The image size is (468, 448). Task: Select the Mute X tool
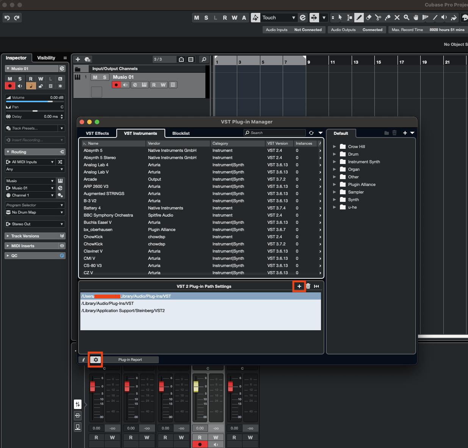397,17
